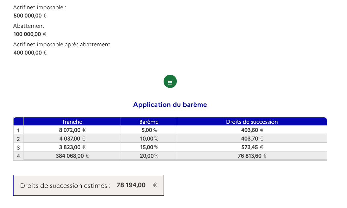Select tranche value 4 037,00 €
This screenshot has width=347, height=208.
click(x=72, y=139)
